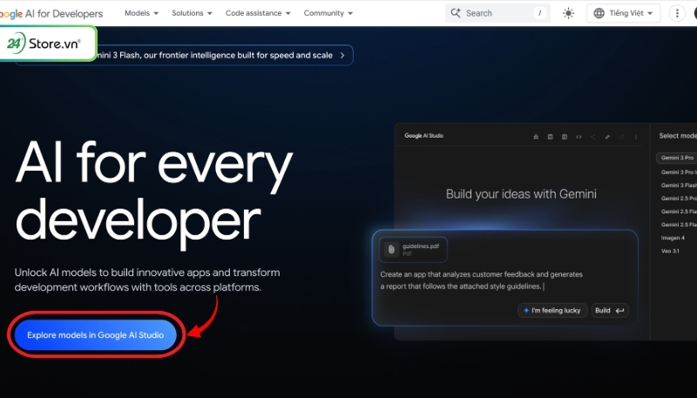
Task: Open the Code assistance menu
Action: [x=258, y=13]
